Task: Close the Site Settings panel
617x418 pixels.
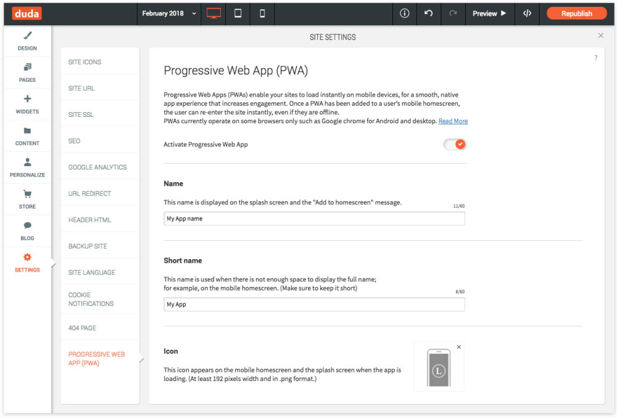Action: tap(600, 36)
